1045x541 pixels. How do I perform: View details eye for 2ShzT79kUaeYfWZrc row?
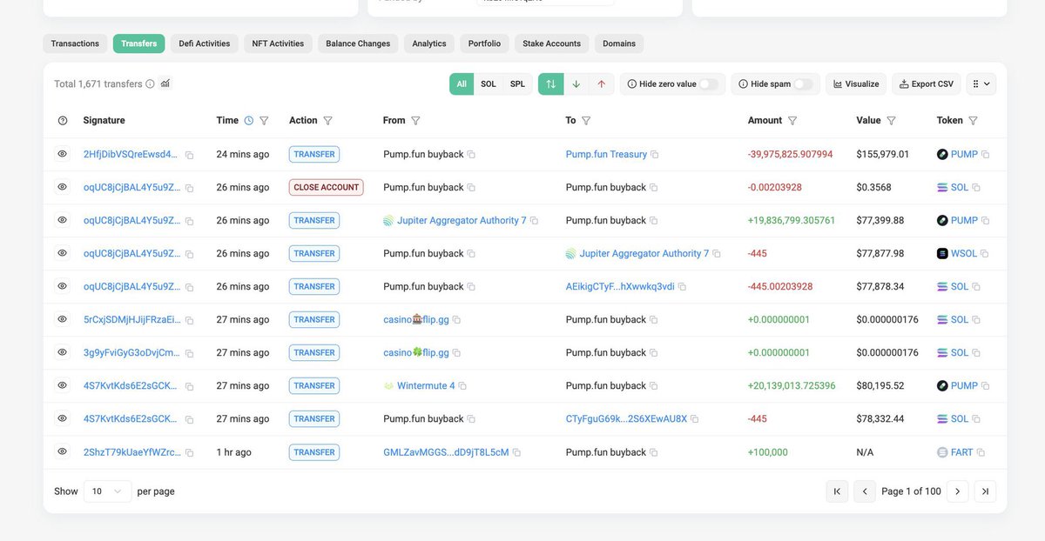tap(62, 451)
